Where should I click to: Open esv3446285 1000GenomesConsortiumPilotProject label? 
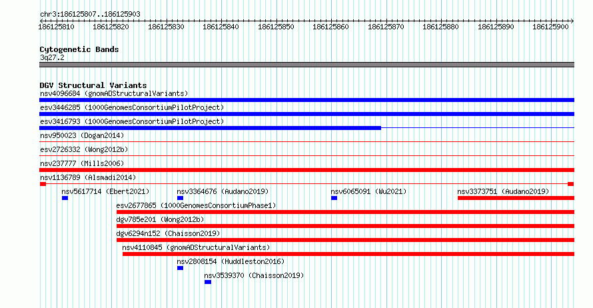[132, 107]
